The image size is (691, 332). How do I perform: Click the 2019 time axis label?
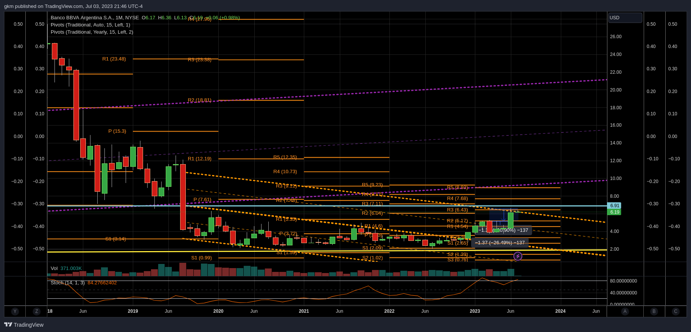pos(133,311)
